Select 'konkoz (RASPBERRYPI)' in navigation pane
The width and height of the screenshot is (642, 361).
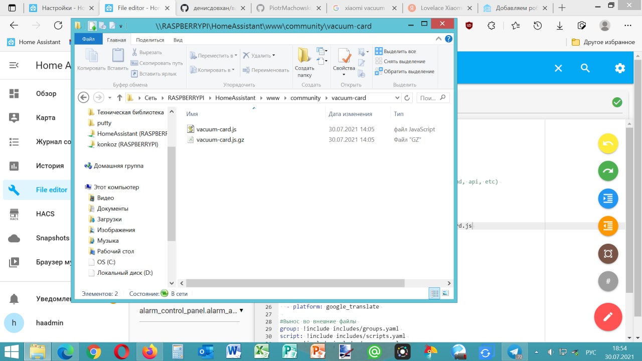tap(127, 144)
